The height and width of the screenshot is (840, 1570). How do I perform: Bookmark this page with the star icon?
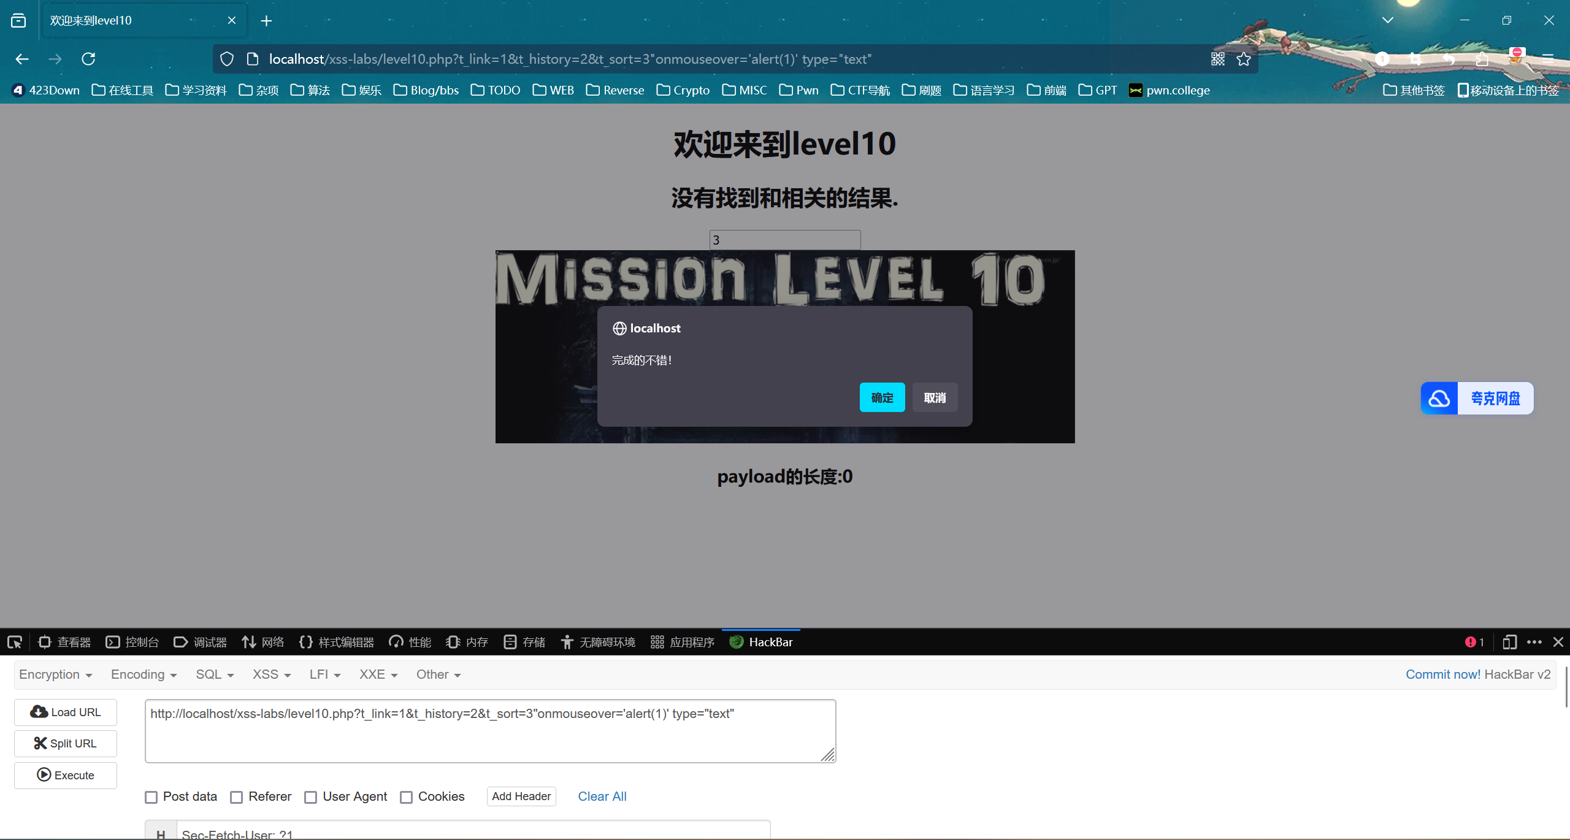[1244, 59]
